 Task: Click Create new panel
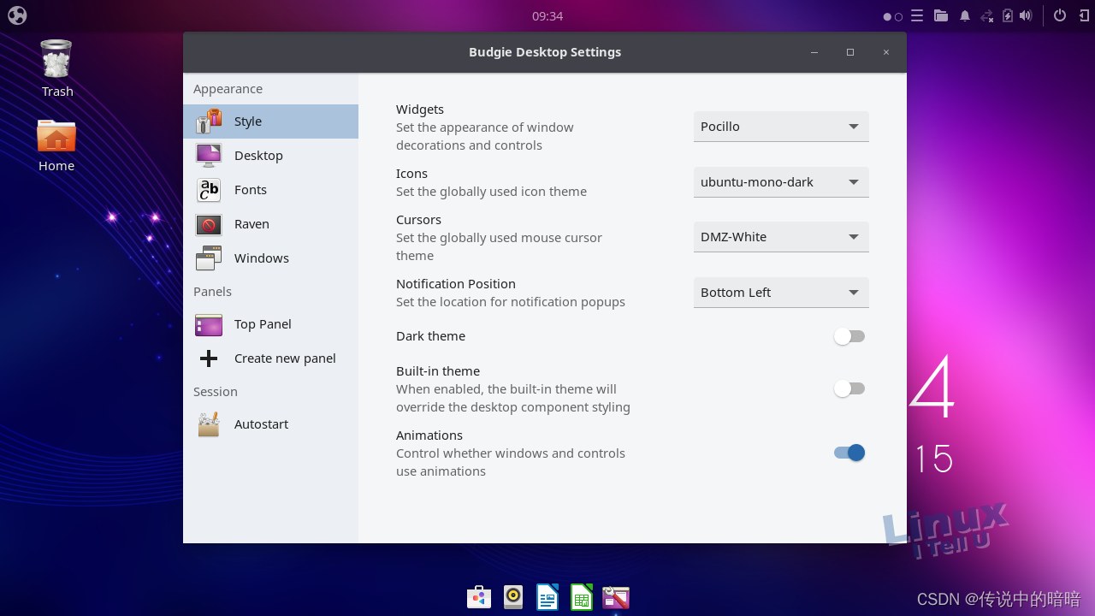pyautogui.click(x=270, y=358)
